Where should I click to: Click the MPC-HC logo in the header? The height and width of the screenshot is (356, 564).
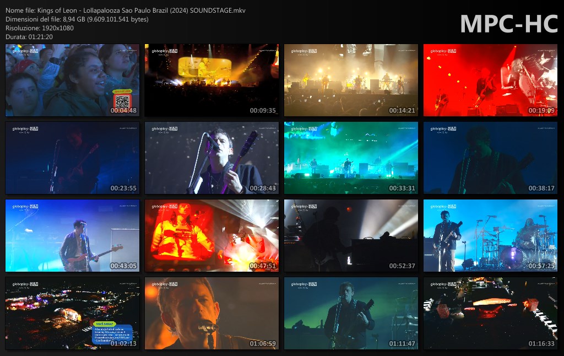(508, 24)
